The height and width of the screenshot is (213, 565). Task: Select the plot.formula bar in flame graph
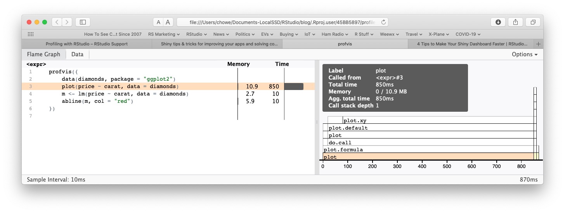click(x=427, y=149)
